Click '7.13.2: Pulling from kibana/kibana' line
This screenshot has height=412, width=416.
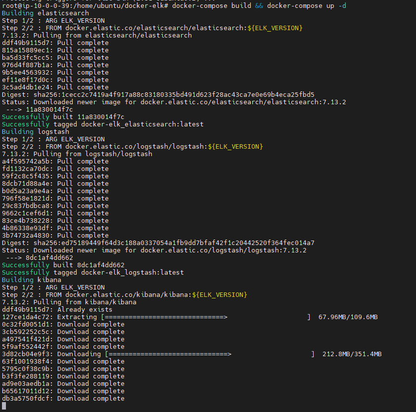click(69, 302)
